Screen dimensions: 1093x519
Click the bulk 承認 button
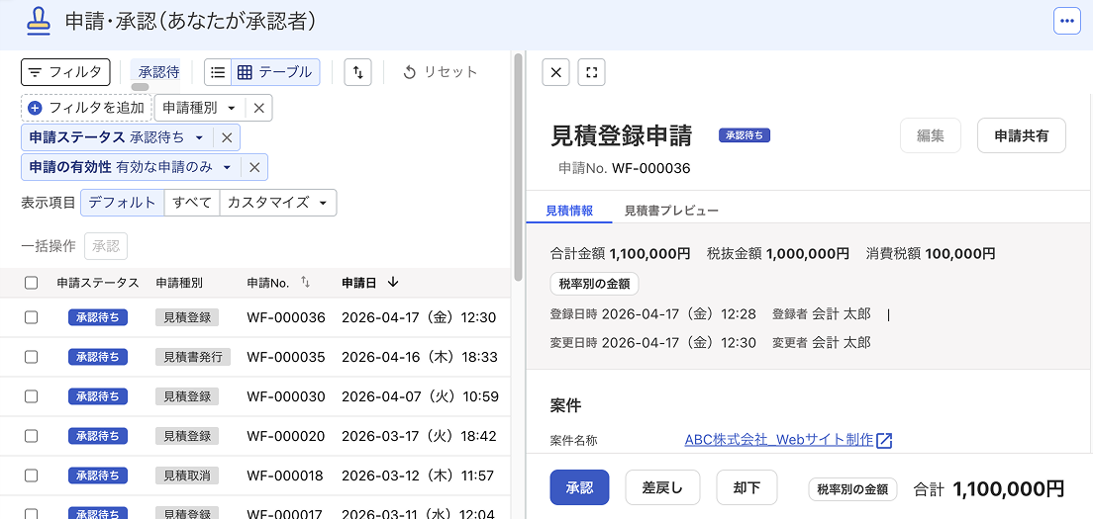pyautogui.click(x=106, y=245)
